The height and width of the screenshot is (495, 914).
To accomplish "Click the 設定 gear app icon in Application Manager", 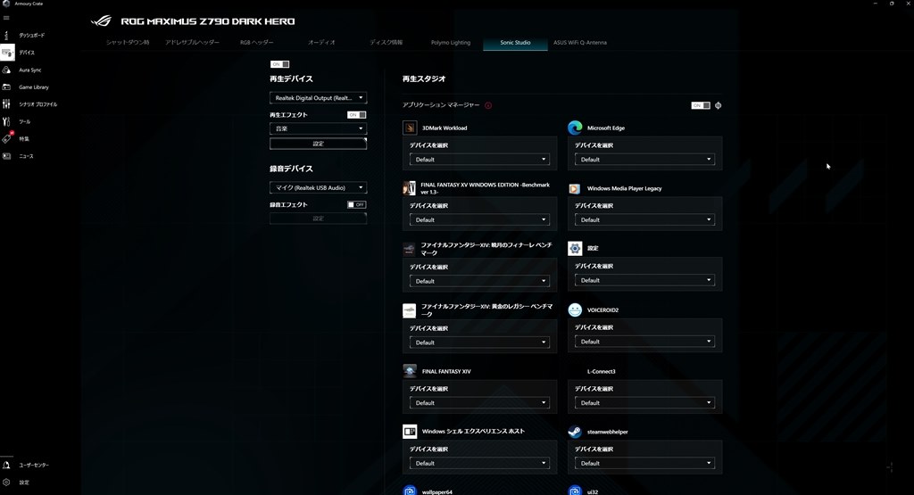I will coord(575,248).
